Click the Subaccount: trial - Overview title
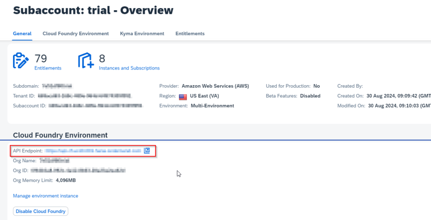 tap(93, 11)
